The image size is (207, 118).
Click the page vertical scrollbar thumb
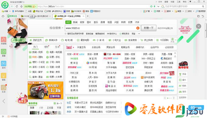point(206,31)
